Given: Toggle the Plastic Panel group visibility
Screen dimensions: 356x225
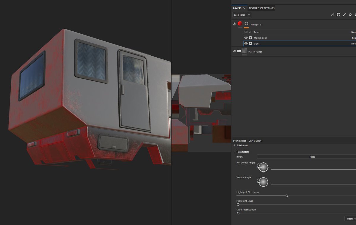Looking at the screenshot, I should click(234, 51).
